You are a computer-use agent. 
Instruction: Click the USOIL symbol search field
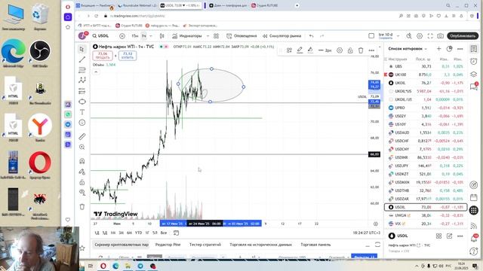(x=101, y=36)
